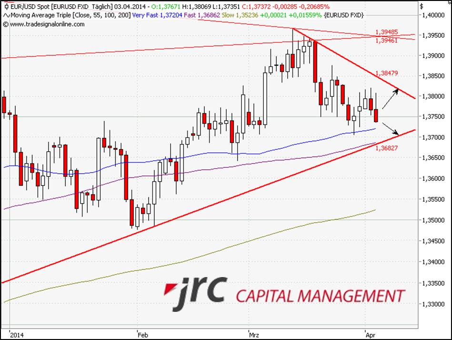Image resolution: width=452 pixels, height=340 pixels.
Task: Click the CAPITAL MANAGEMENT watermark text
Action: tap(320, 296)
